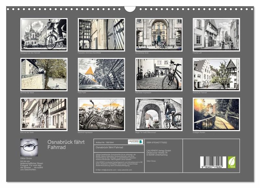Open the 'Goldiges Radeln' sunset photo

(216, 114)
